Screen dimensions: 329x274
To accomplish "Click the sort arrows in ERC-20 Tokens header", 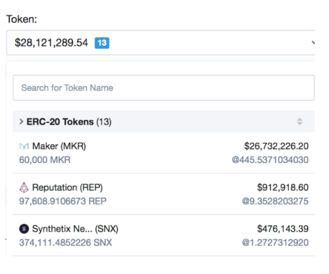I will pos(300,122).
